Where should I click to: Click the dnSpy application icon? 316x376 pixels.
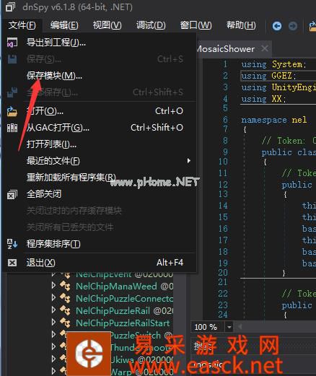[10, 7]
